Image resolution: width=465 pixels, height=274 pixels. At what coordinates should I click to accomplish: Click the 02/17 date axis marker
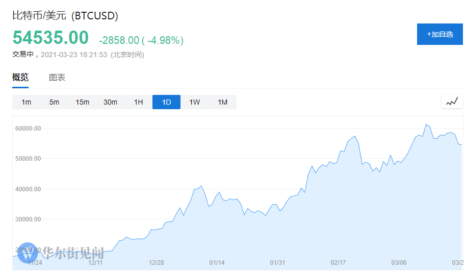pos(338,263)
